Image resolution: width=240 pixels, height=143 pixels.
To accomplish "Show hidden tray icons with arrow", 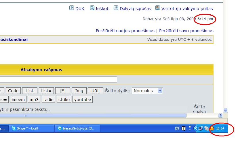I will pos(196,128).
